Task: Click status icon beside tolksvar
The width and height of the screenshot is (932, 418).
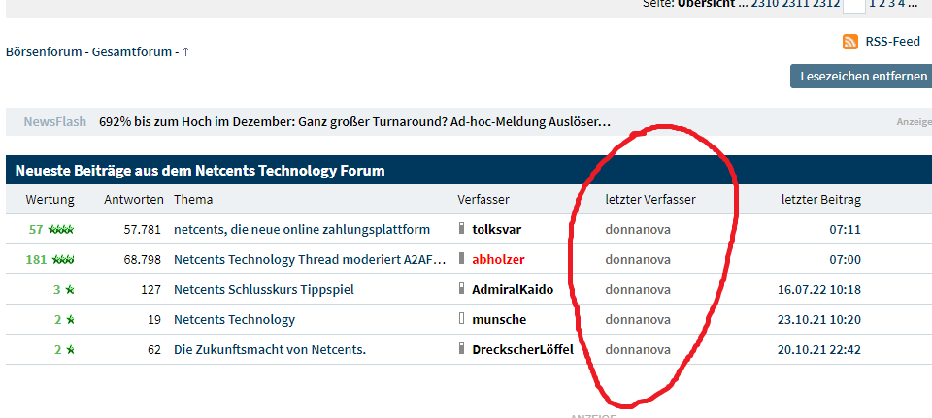Action: coord(461,228)
